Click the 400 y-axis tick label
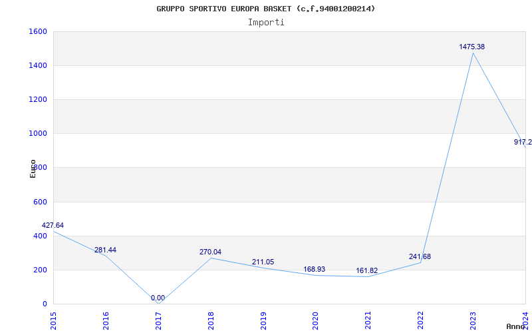The height and width of the screenshot is (333, 532). click(40, 236)
